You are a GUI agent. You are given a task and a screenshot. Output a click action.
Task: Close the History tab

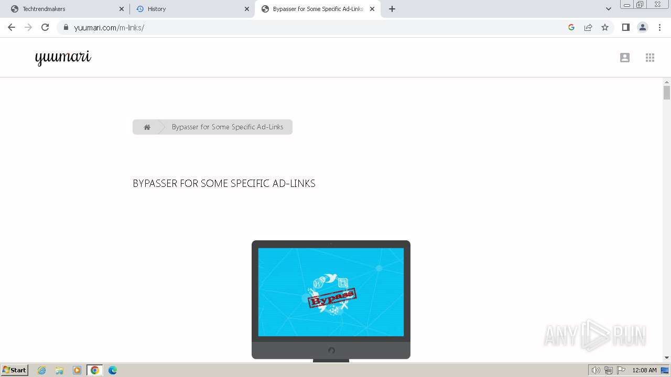247,9
